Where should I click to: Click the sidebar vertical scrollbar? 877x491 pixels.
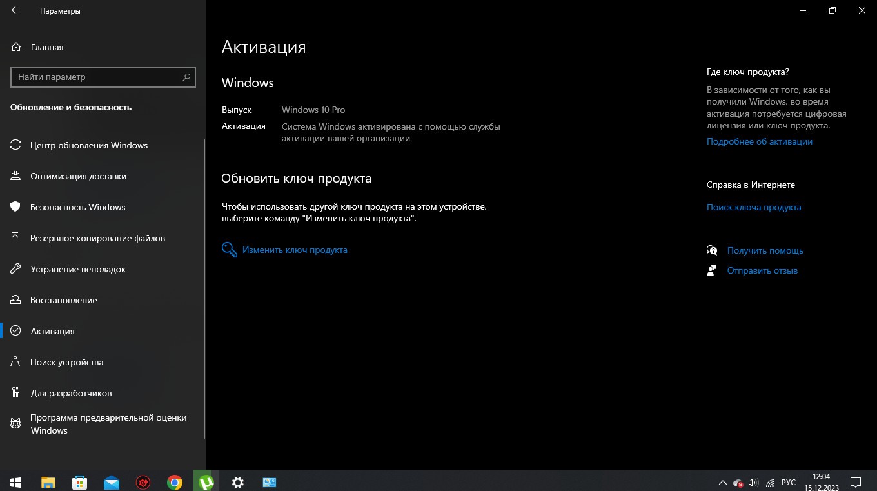tap(204, 288)
